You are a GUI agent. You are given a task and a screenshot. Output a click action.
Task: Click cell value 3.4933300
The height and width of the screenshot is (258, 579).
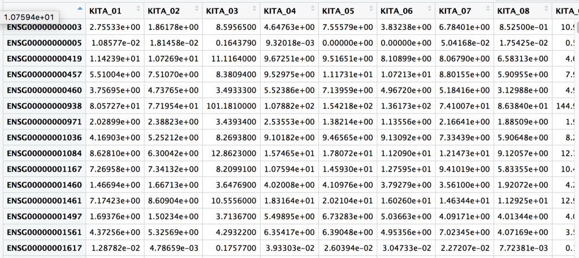(x=235, y=90)
